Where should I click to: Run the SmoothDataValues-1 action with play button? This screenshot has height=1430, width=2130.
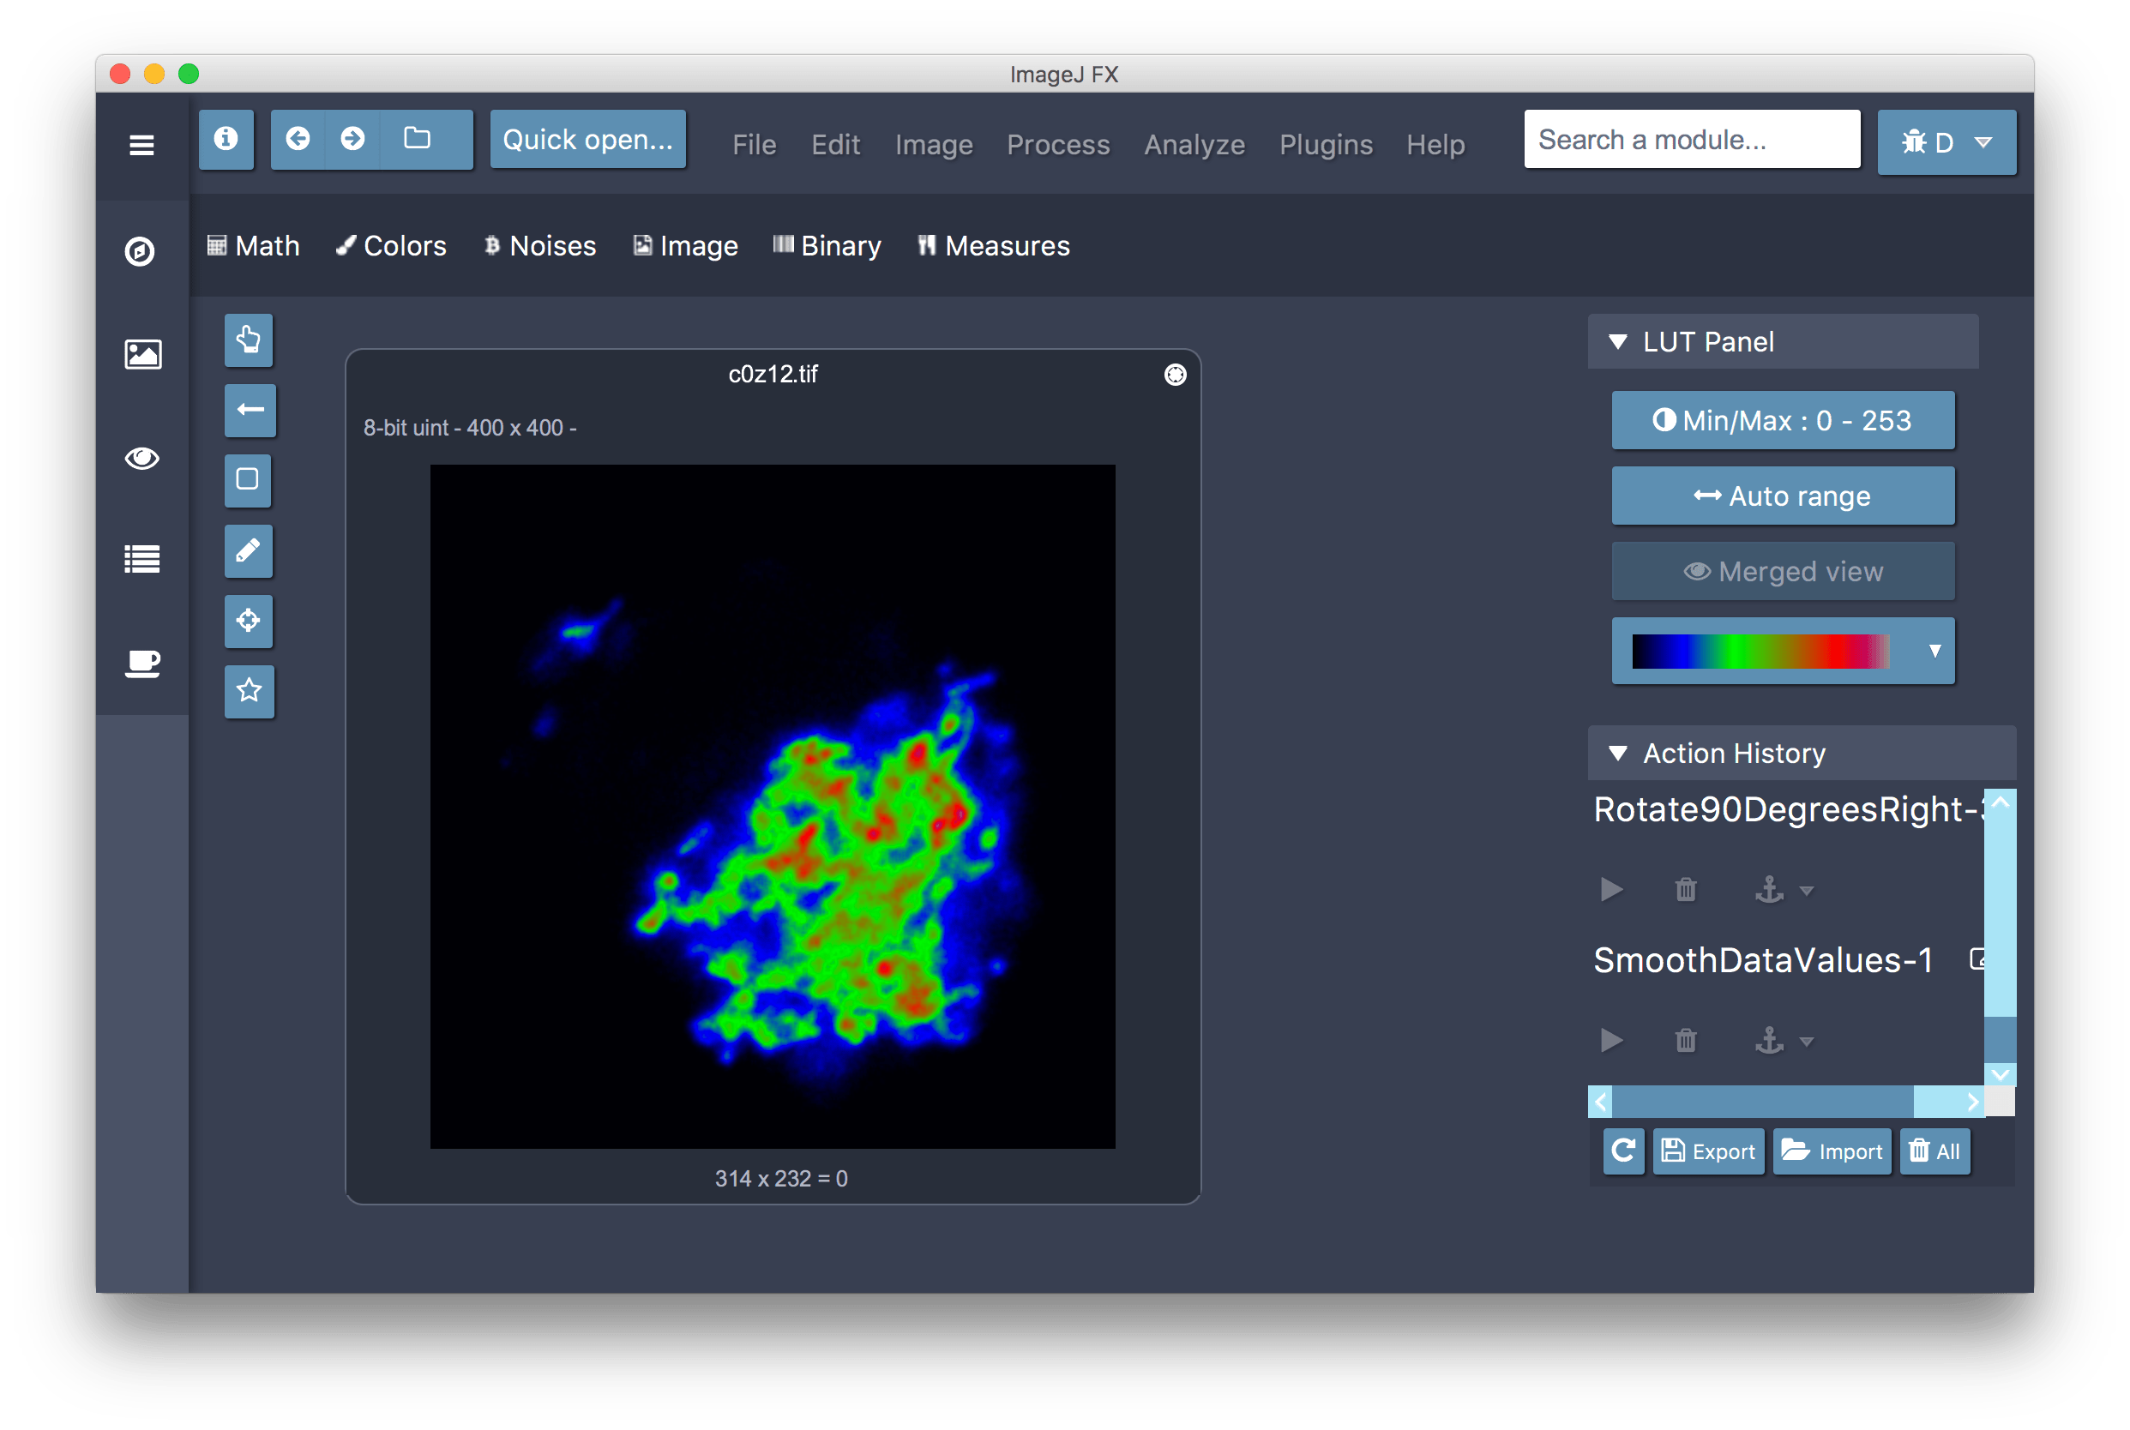tap(1611, 1040)
